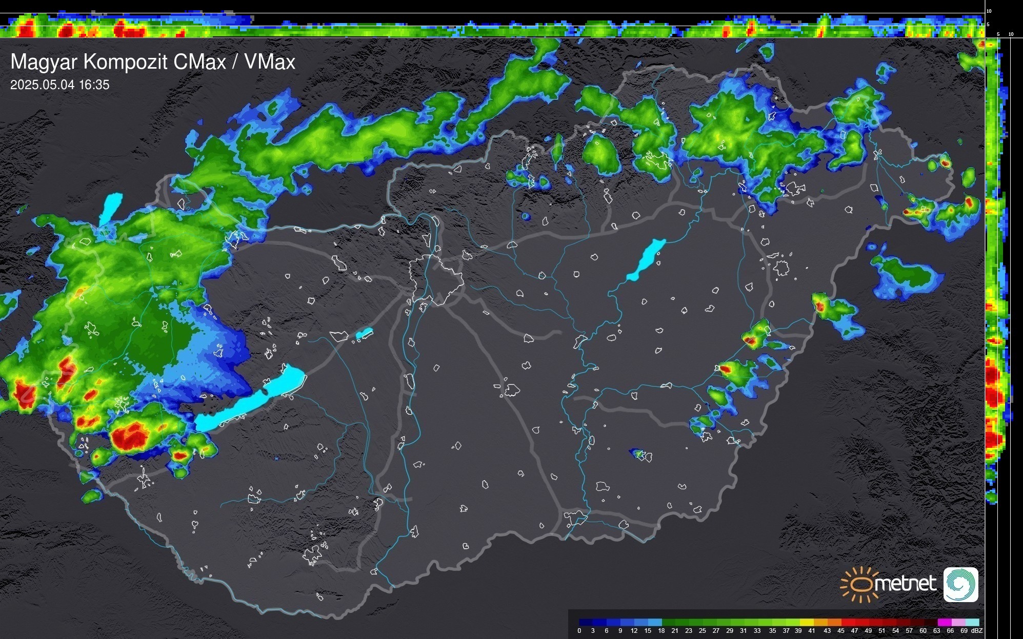
Task: Click the top horizontal VMax cross-section strip
Action: 492,26
